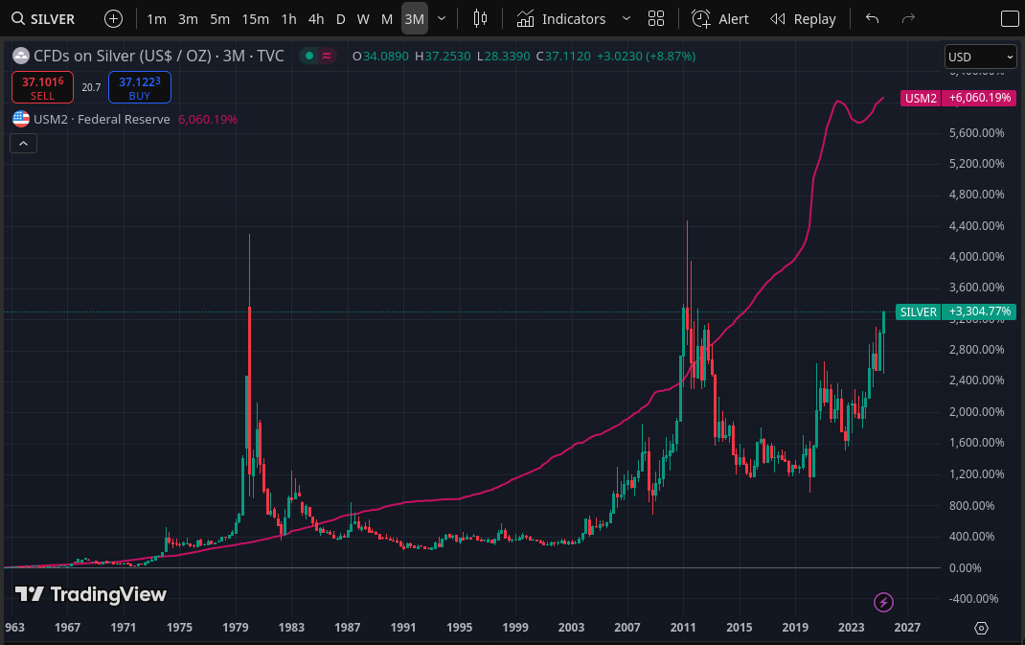The image size is (1025, 645).
Task: Click the TradingView logo
Action: coord(91,594)
